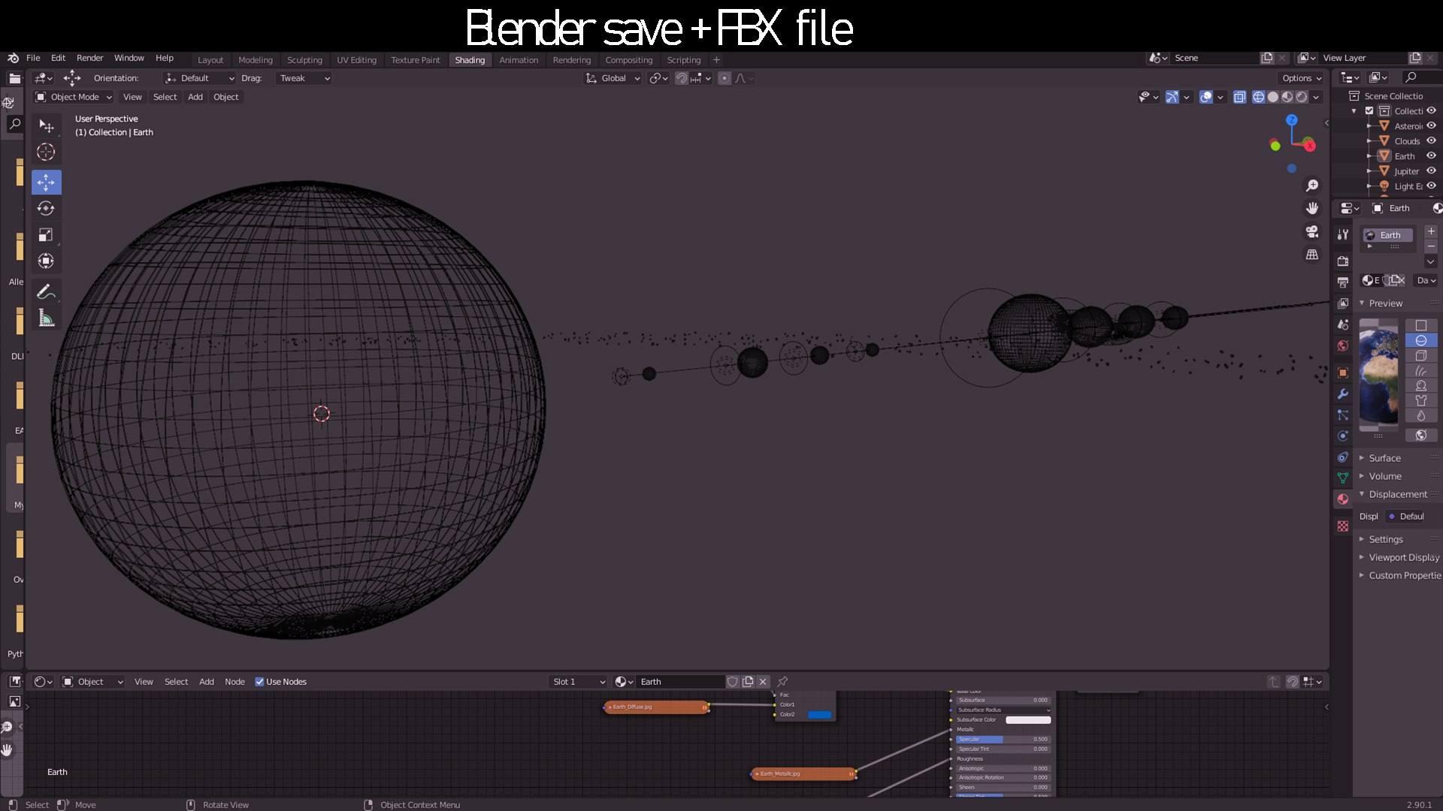Toggle camera view in viewport
1443x811 pixels.
(1312, 232)
